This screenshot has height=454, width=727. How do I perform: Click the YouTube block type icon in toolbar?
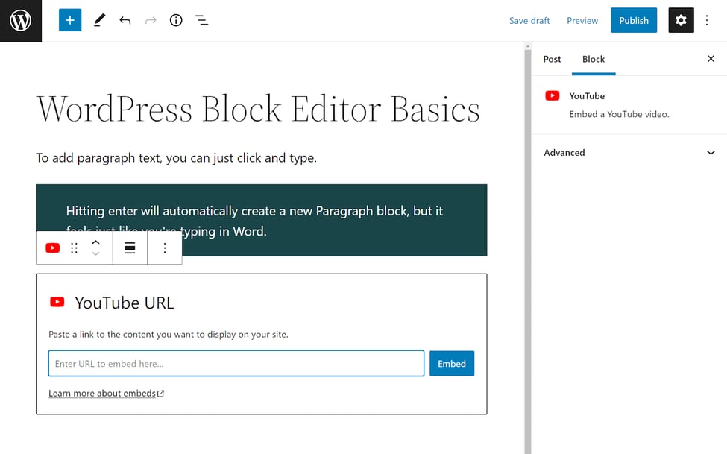[52, 248]
